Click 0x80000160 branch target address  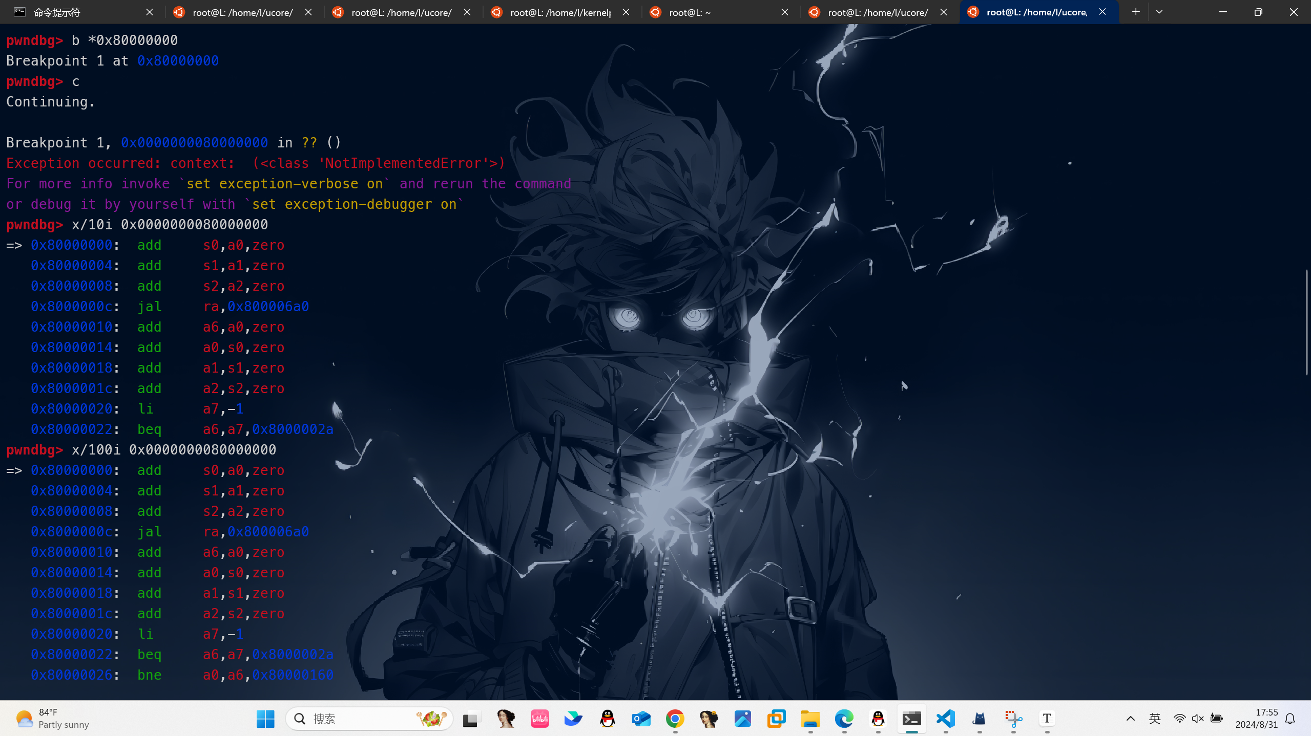pyautogui.click(x=293, y=675)
